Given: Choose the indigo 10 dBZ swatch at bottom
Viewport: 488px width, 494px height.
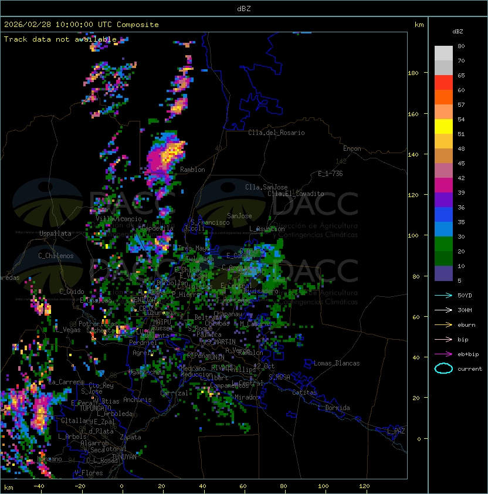Looking at the screenshot, I should [443, 273].
